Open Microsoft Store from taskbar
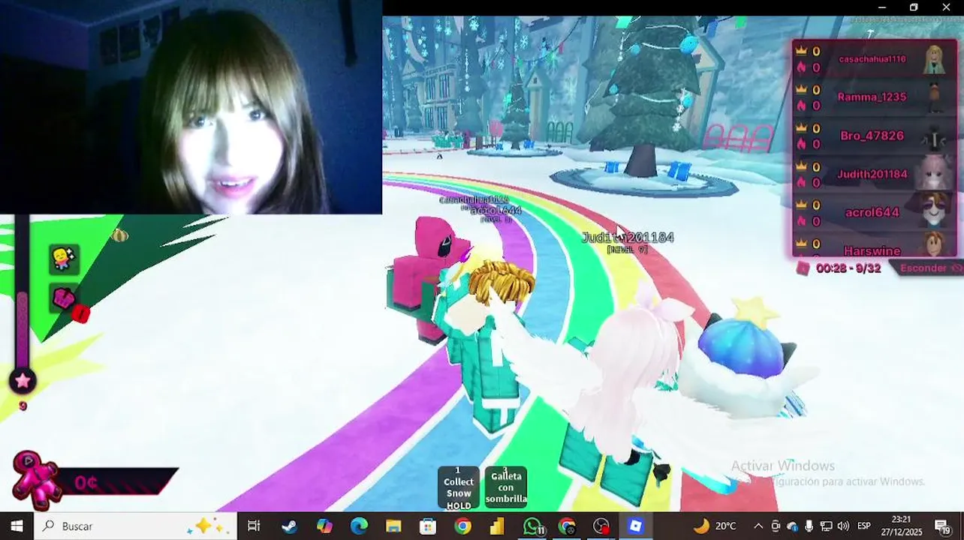 click(428, 526)
